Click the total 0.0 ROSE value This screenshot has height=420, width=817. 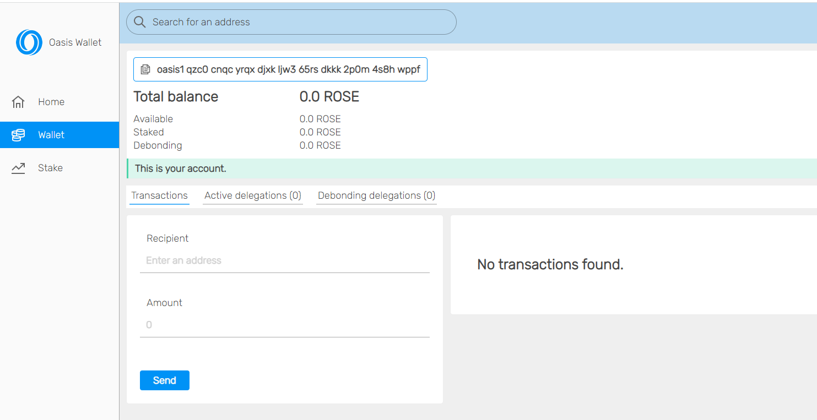pos(329,97)
